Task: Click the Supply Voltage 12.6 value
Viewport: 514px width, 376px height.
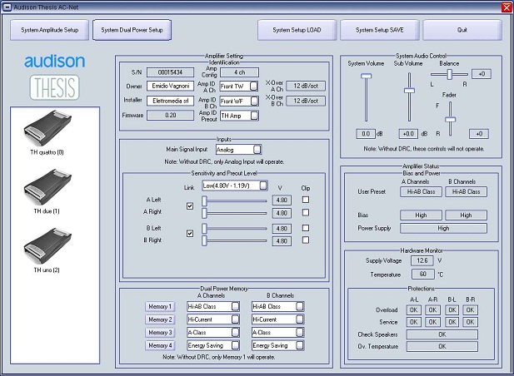Action: tap(422, 260)
